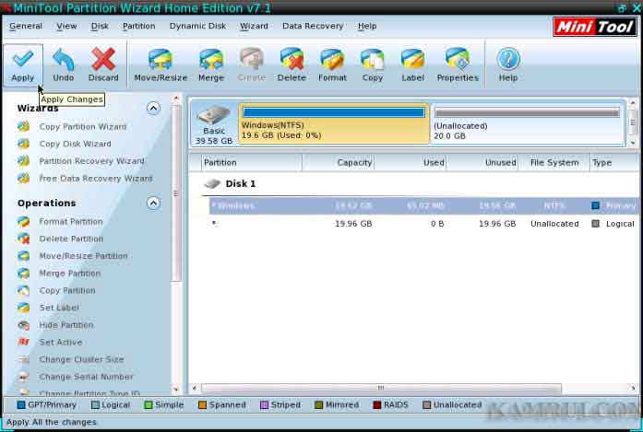Open the General menu

(26, 26)
